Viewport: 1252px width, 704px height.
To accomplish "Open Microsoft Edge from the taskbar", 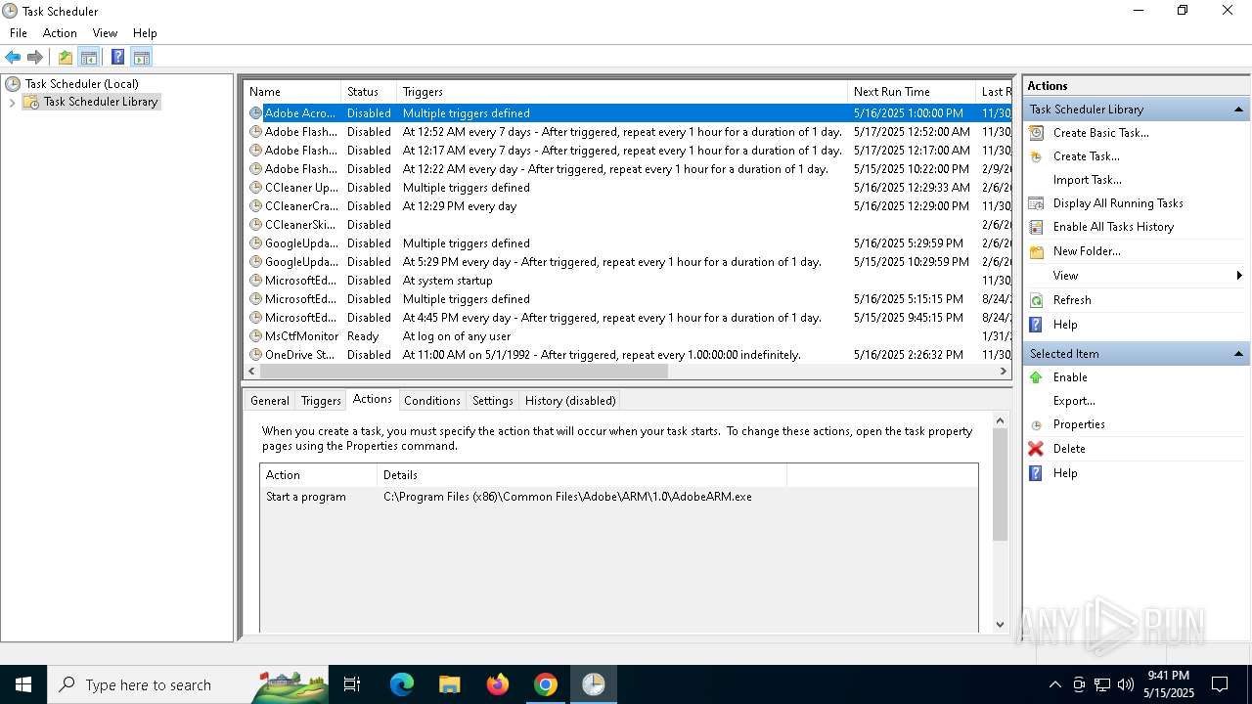I will (402, 684).
